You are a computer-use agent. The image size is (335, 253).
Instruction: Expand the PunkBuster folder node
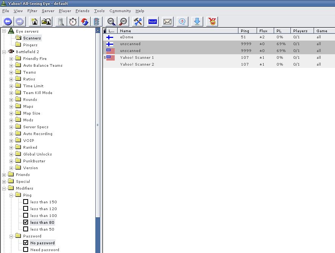click(11, 161)
